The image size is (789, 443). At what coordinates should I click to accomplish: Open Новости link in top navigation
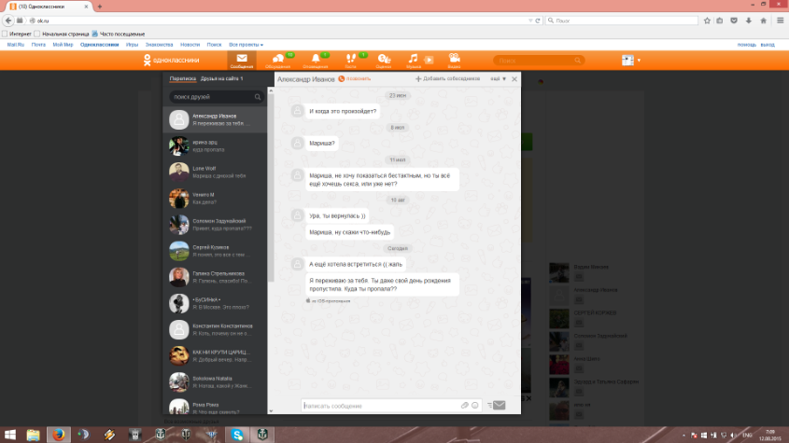pos(190,45)
